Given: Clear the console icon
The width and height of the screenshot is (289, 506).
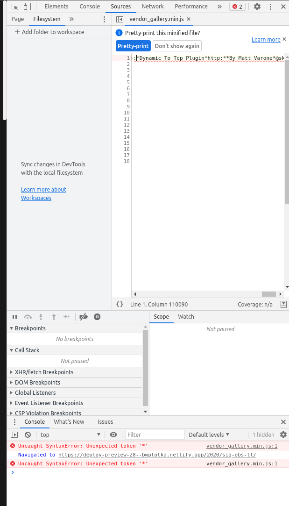Looking at the screenshot, I should pyautogui.click(x=28, y=435).
